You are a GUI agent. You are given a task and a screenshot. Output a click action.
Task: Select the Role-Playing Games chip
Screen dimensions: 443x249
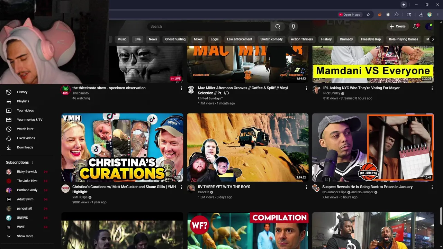pyautogui.click(x=403, y=39)
